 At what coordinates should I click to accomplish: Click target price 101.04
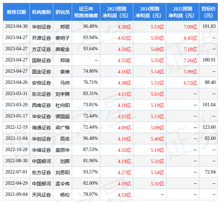click(x=209, y=105)
